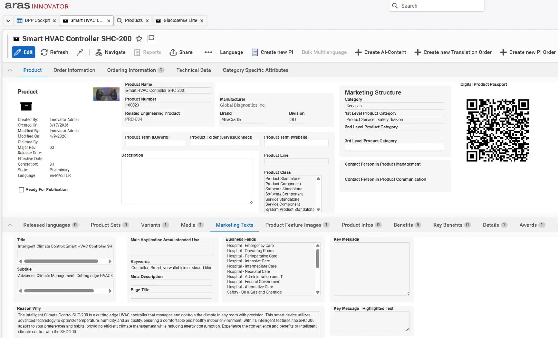This screenshot has height=338, width=558.
Task: Click the Language toolbar button
Action: (x=231, y=52)
